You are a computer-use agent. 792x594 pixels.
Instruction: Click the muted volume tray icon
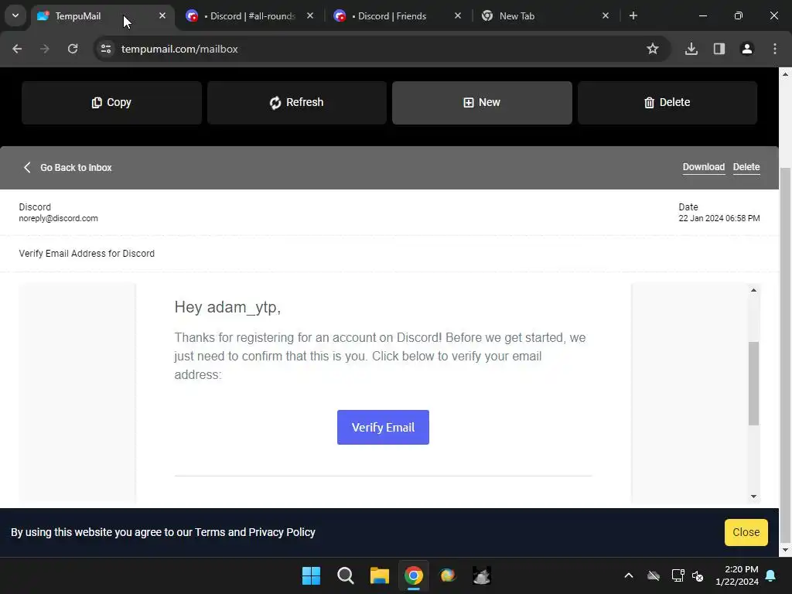698,575
